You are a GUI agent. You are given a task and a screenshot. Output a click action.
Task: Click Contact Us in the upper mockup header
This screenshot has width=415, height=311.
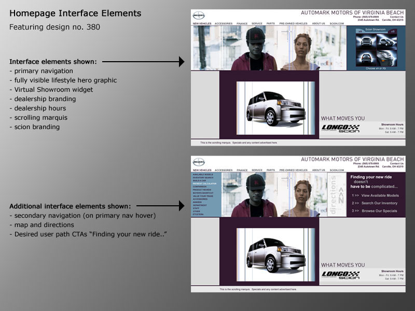pos(397,17)
